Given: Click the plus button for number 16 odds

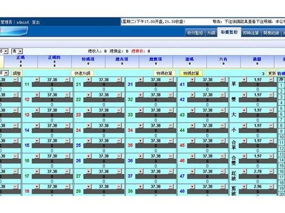Looking at the screenshot, I should (x=37, y=156).
